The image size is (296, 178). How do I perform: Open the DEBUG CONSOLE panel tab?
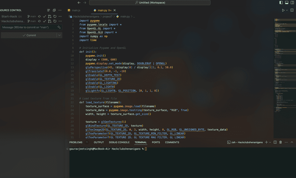pyautogui.click(x=119, y=142)
